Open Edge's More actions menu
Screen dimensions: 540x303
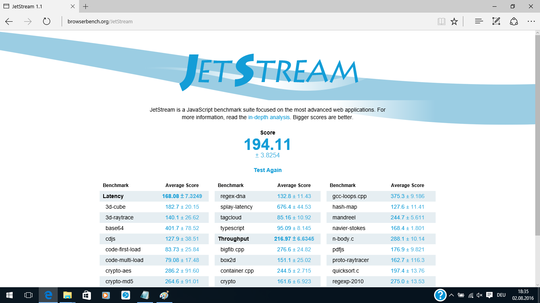pyautogui.click(x=531, y=21)
